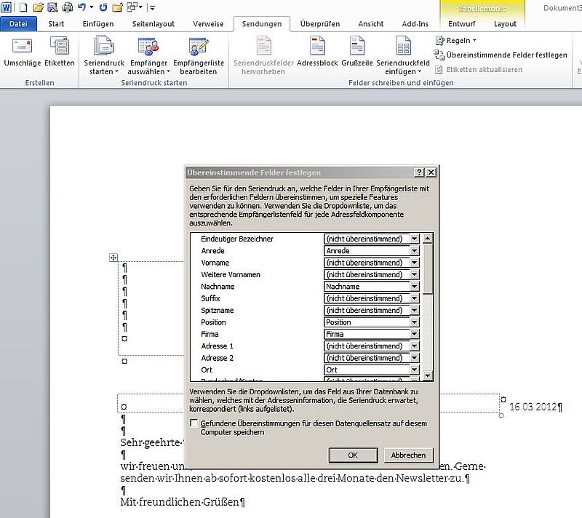This screenshot has height=518, width=582.
Task: Open Seriendruck starten menu
Action: coord(104,56)
